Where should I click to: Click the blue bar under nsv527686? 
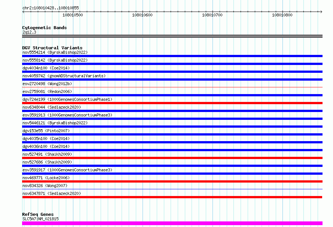click(x=172, y=166)
